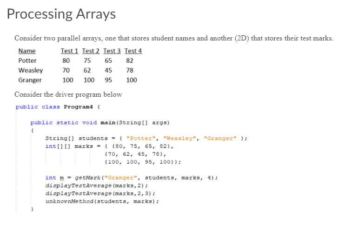Click Potter's Test 1 mark 80

(x=66, y=60)
